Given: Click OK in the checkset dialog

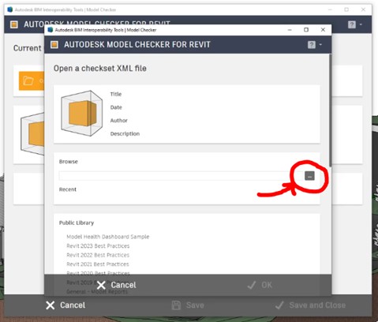Looking at the screenshot, I should click(x=260, y=285).
